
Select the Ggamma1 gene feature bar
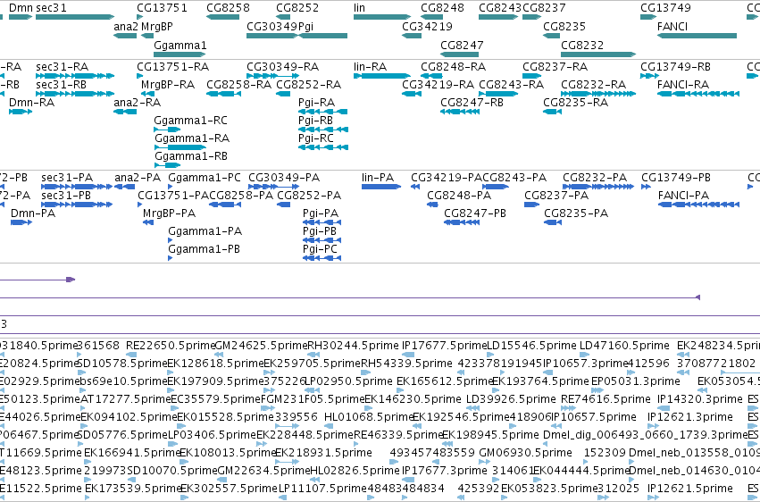pyautogui.click(x=180, y=54)
